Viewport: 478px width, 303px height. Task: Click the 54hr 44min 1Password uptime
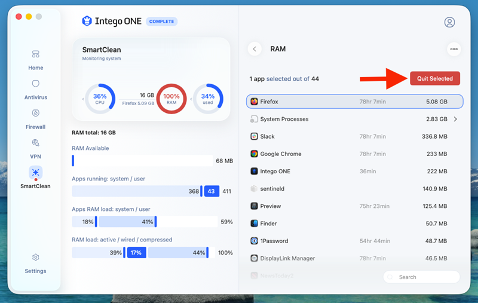point(375,241)
